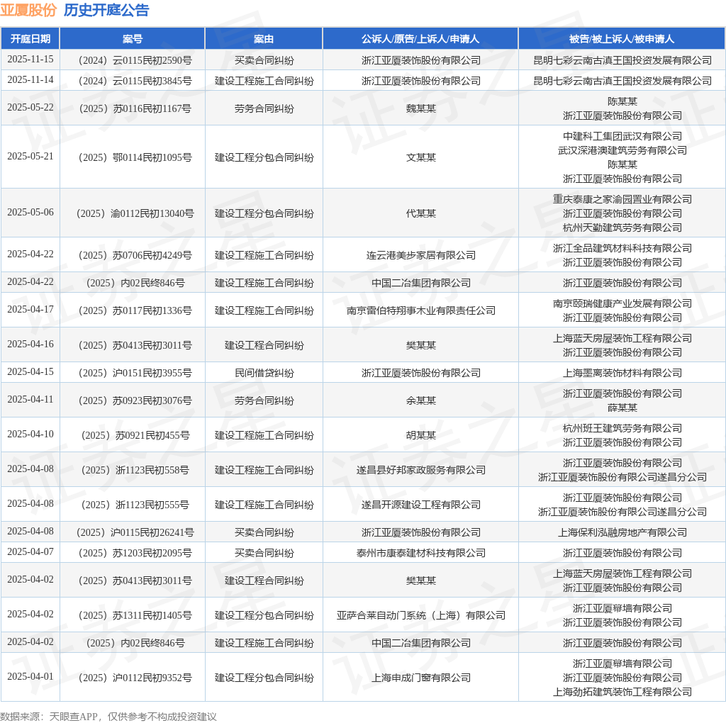Click case number (2025)苏0117民初1336号
726x723 pixels.
click(135, 310)
